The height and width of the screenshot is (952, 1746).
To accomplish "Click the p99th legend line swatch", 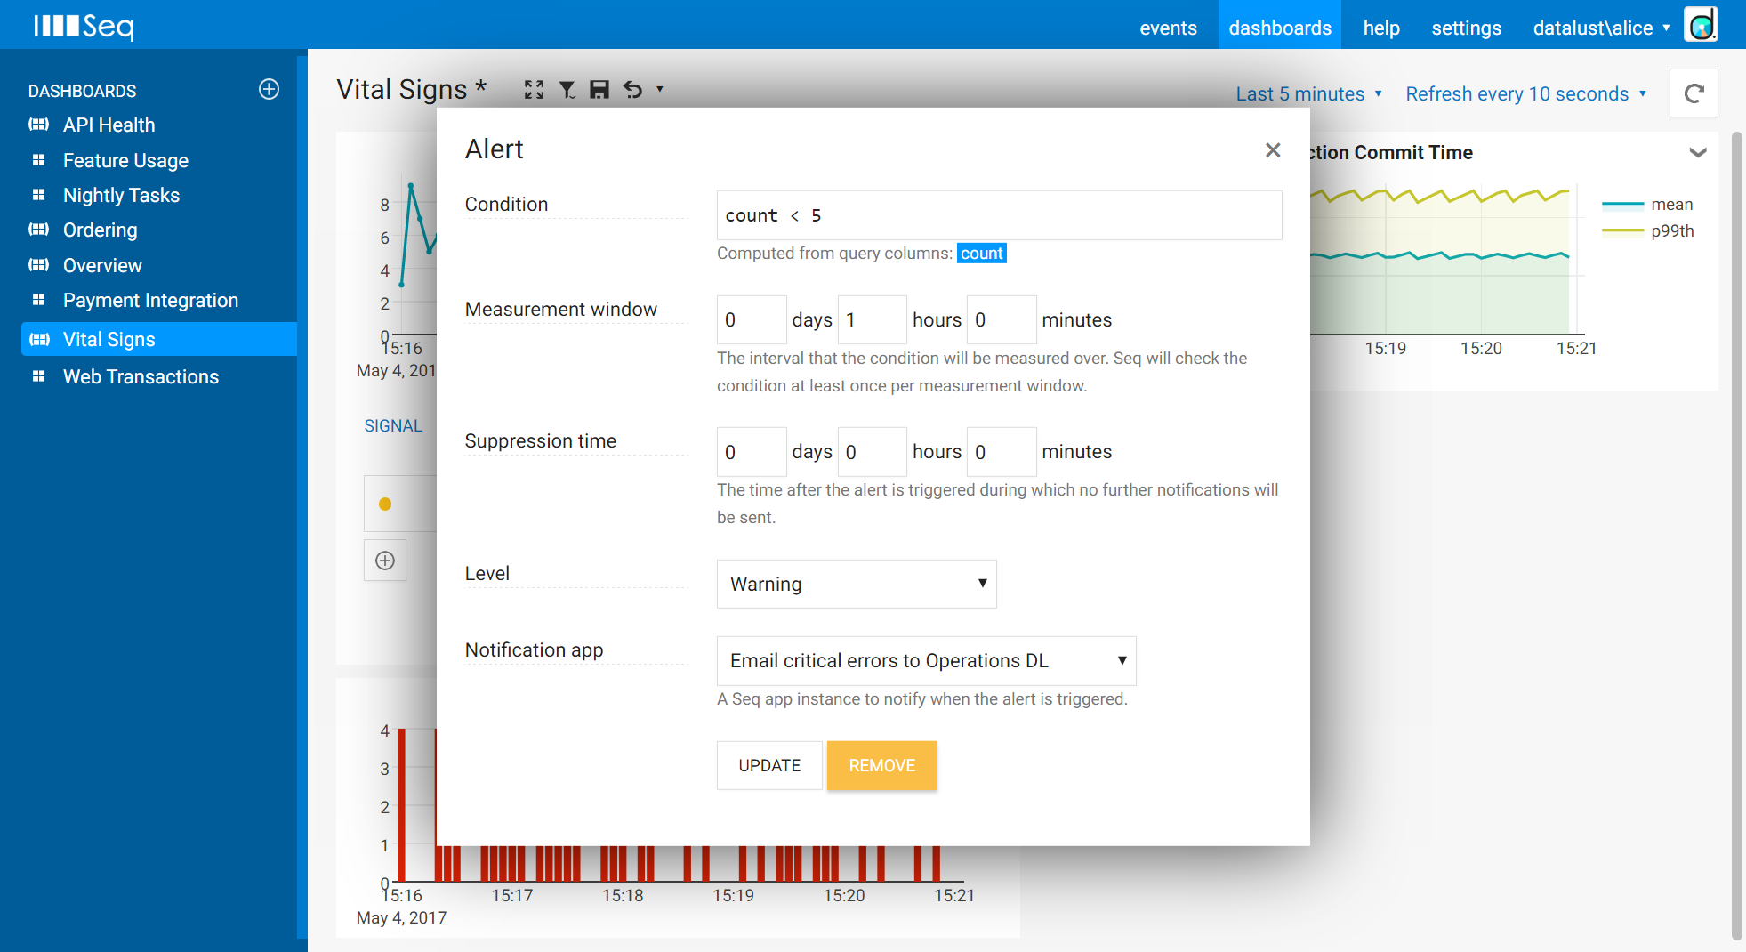I will (x=1622, y=231).
